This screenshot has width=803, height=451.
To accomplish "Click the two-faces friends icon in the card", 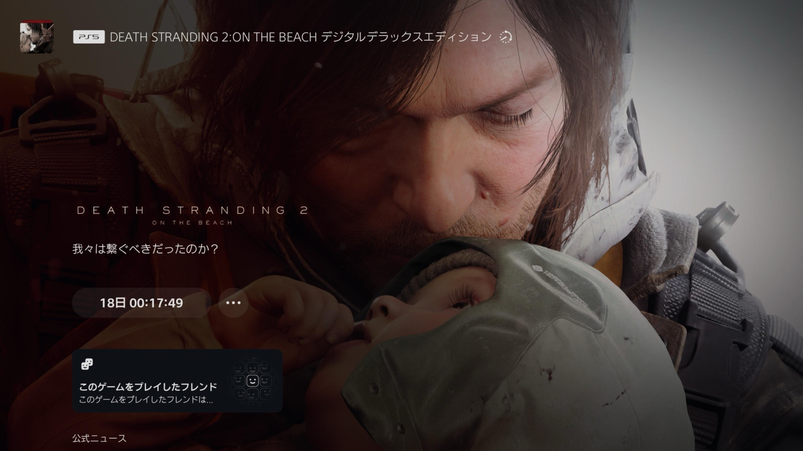I will (x=87, y=365).
